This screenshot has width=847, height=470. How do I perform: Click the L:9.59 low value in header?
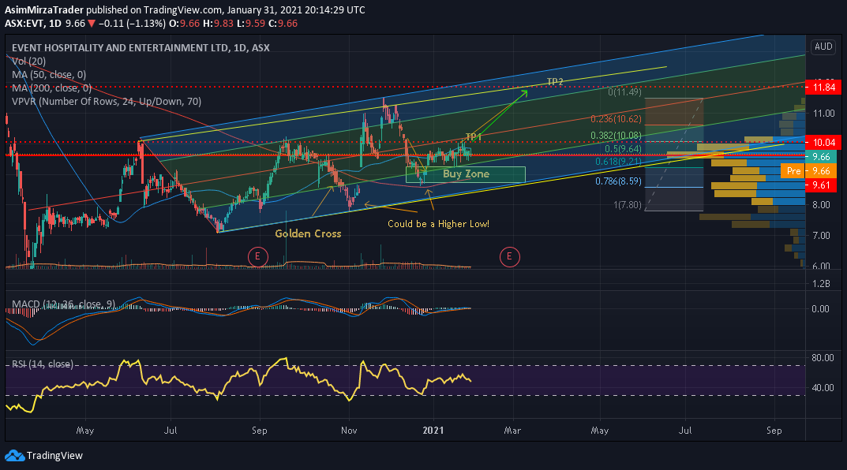[x=251, y=23]
